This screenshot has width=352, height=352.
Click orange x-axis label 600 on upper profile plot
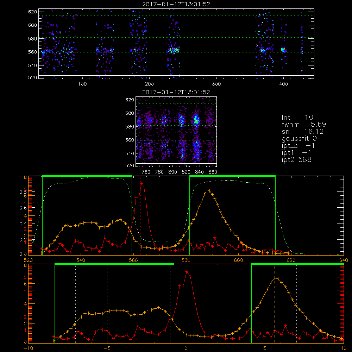(x=238, y=260)
